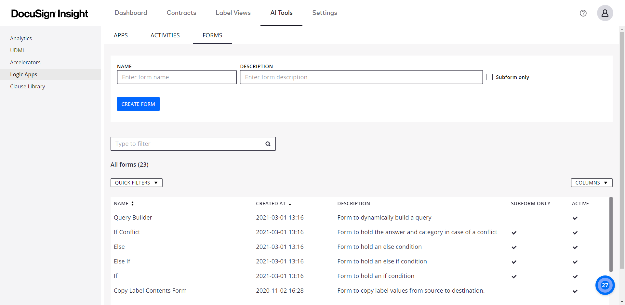Screen dimensions: 625x305
Task: Open Clause Library in sidebar
Action: pyautogui.click(x=28, y=86)
